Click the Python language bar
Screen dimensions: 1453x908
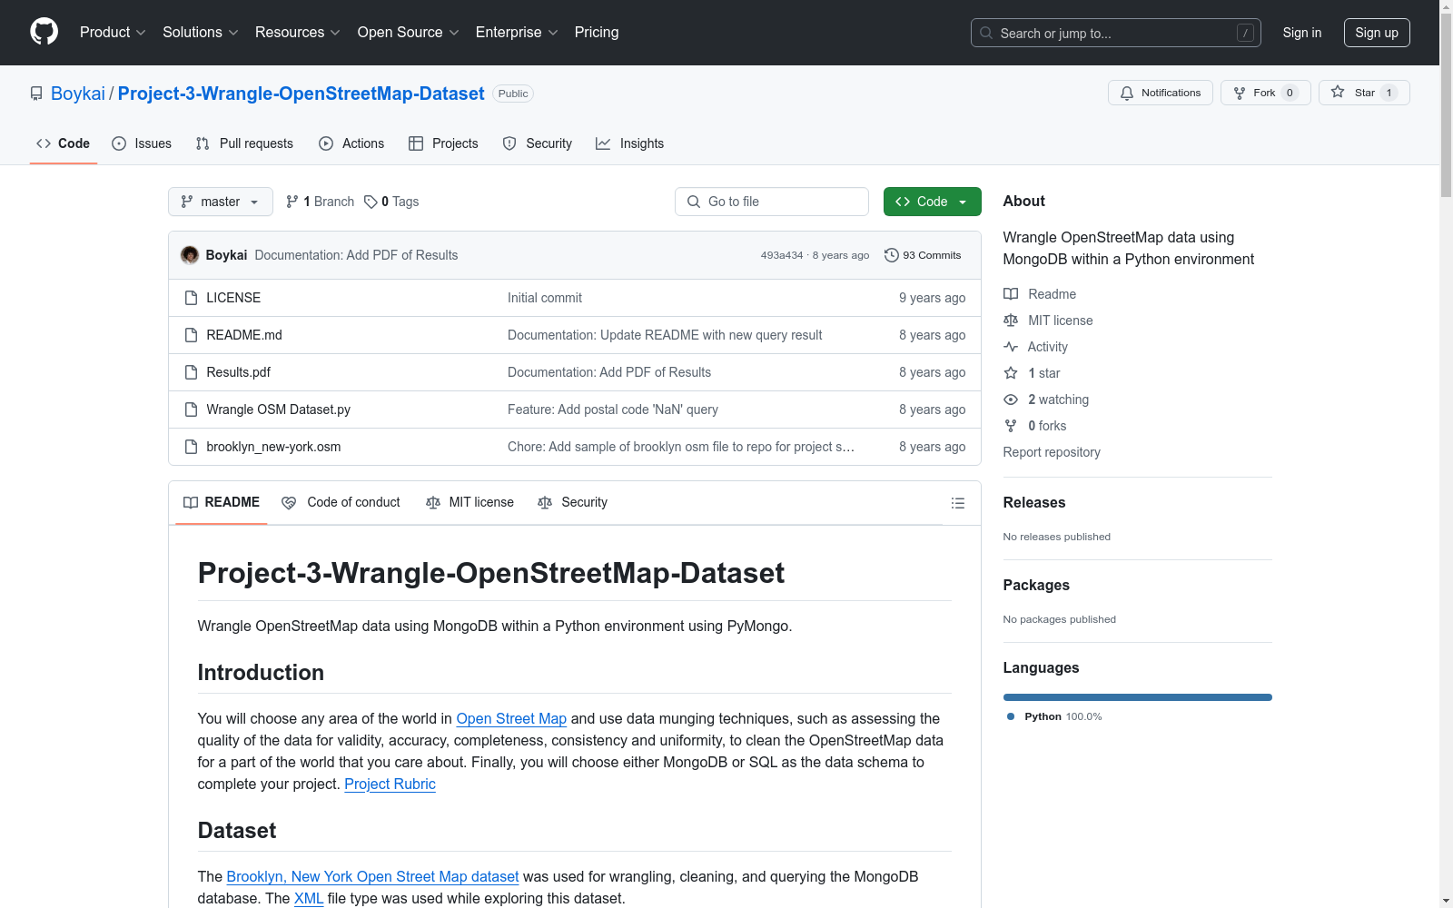1137,697
